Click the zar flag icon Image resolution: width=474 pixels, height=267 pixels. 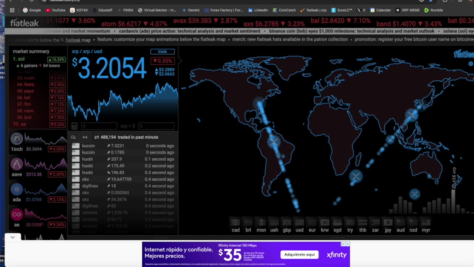(x=375, y=222)
